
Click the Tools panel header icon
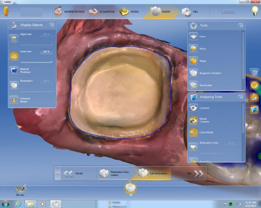(193, 26)
